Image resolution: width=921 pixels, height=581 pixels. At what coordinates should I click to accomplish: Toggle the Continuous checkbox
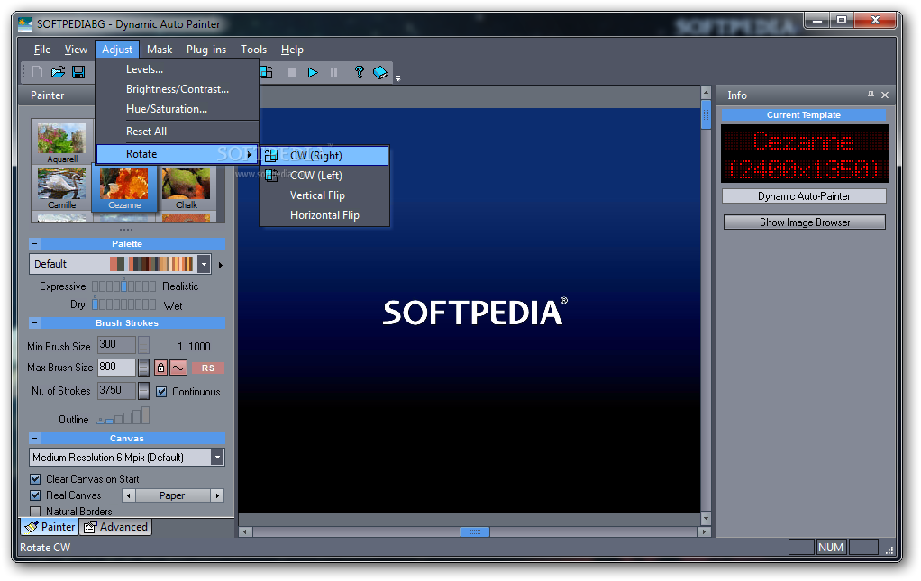(161, 392)
